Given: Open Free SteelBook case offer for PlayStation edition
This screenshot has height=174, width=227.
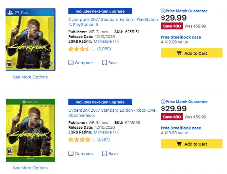Looking at the screenshot, I should tap(181, 37).
